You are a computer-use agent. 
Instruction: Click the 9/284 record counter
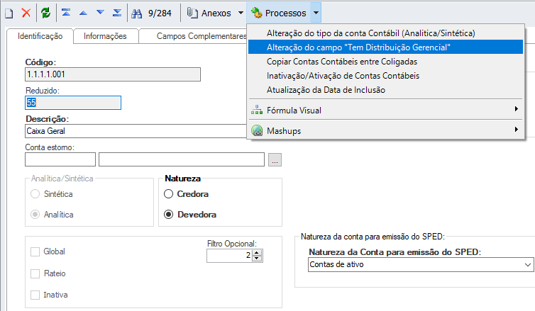(160, 13)
